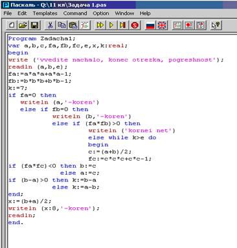Click the 'x:=(b+a)/2;' line
The height and width of the screenshot is (248, 237).
(x=30, y=201)
